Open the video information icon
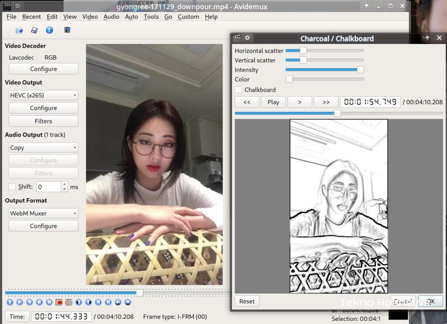 tap(49, 30)
